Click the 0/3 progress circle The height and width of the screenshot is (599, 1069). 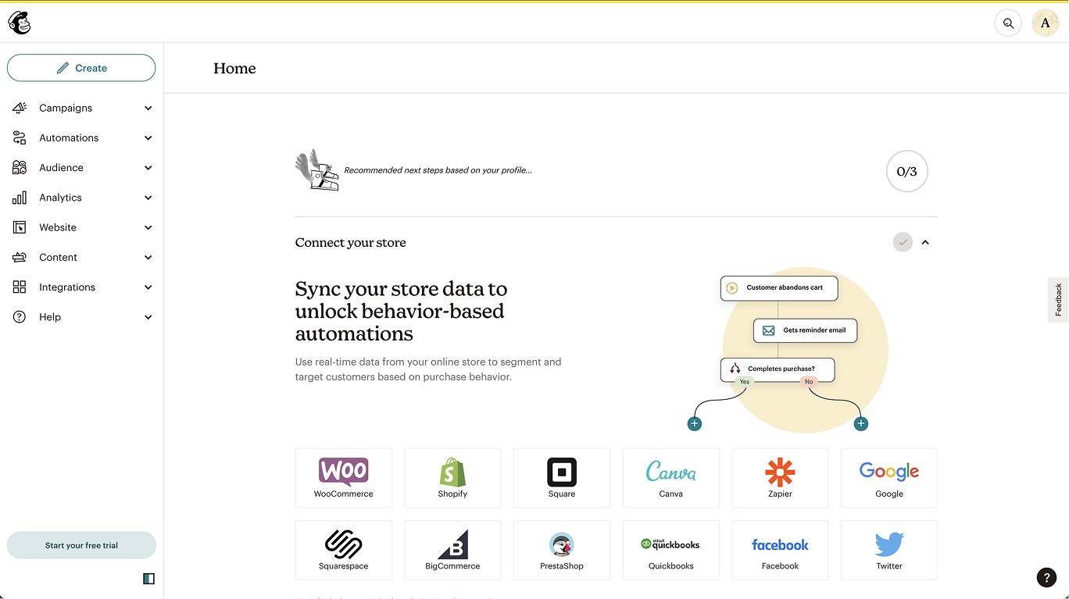906,171
